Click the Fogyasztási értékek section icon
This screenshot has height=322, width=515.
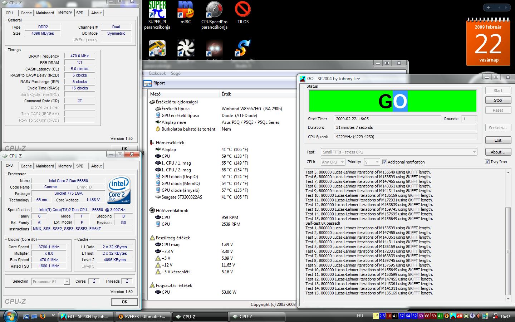(x=152, y=286)
